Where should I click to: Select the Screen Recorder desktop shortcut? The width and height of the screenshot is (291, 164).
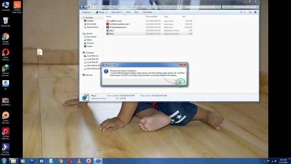coord(5,118)
